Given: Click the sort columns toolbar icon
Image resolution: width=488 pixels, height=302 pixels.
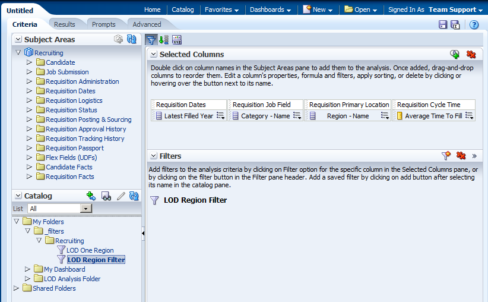Looking at the screenshot, I should coord(164,40).
